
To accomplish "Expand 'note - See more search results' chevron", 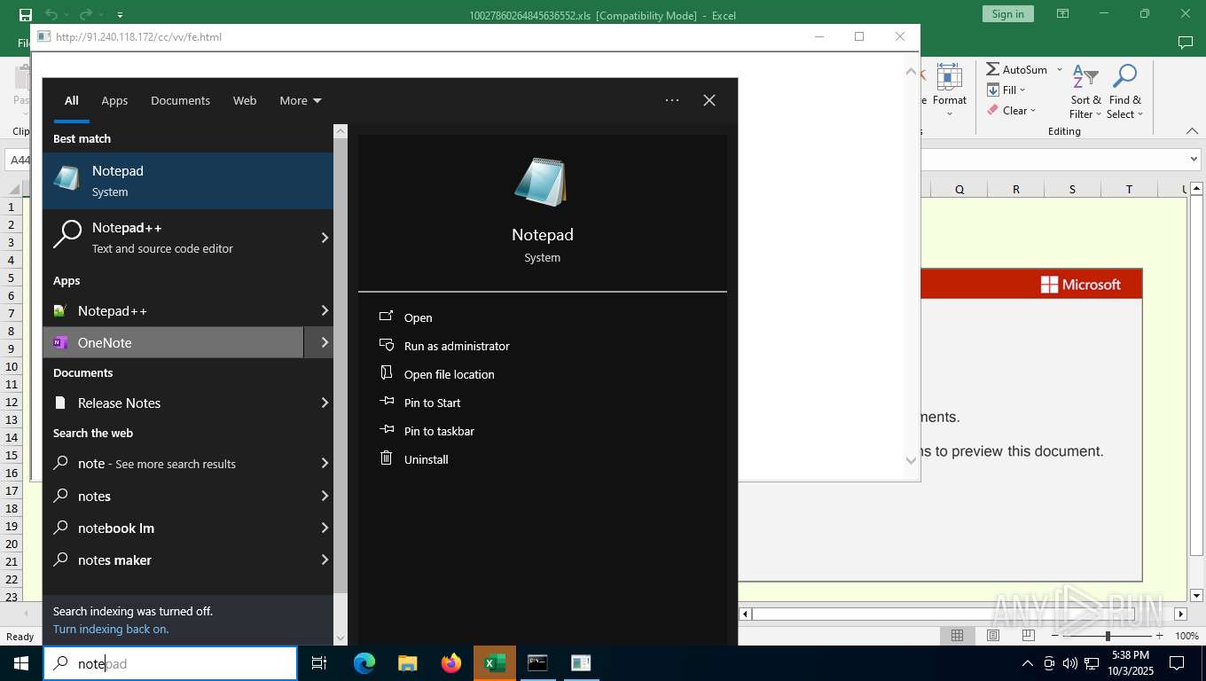I will pyautogui.click(x=325, y=463).
